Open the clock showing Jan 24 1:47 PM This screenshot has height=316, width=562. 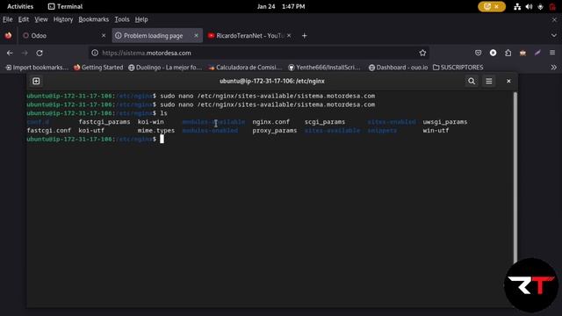coord(281,6)
